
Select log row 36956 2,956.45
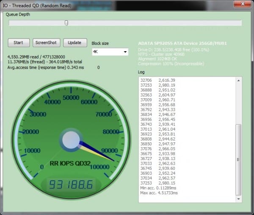[157, 119]
